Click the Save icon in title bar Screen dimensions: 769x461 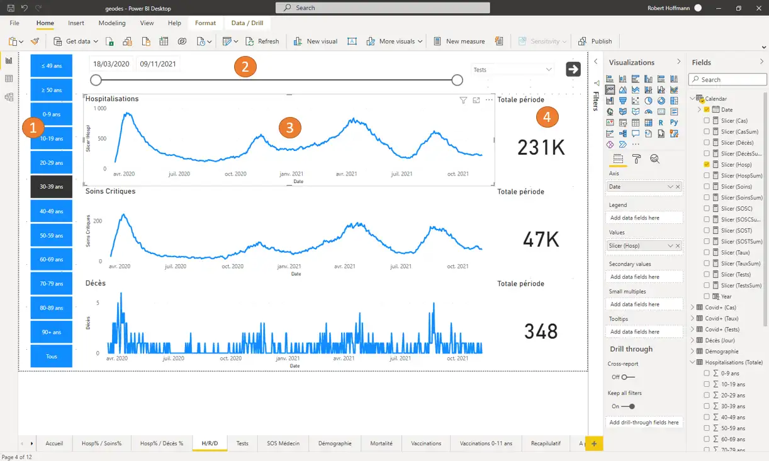click(11, 8)
